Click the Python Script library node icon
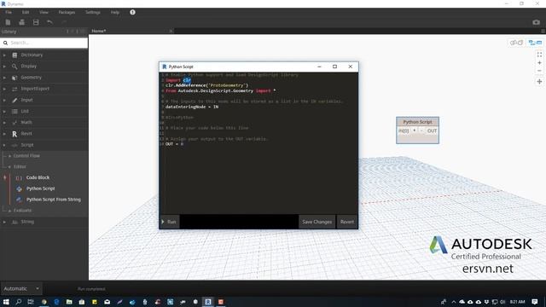This screenshot has height=307, width=546. [x=19, y=188]
